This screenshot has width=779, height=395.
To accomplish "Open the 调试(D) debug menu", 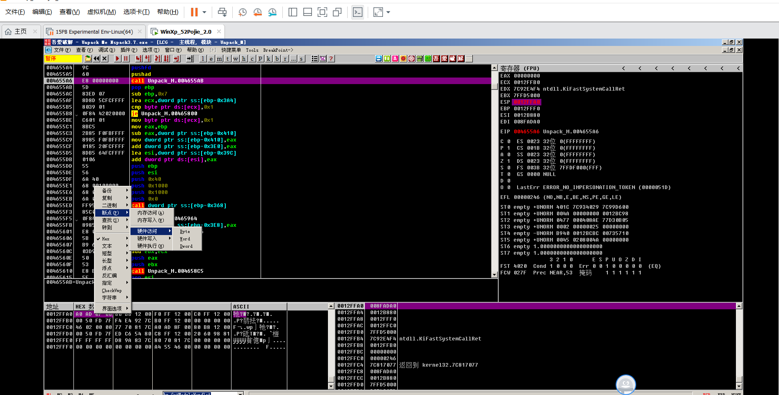I will (x=106, y=50).
